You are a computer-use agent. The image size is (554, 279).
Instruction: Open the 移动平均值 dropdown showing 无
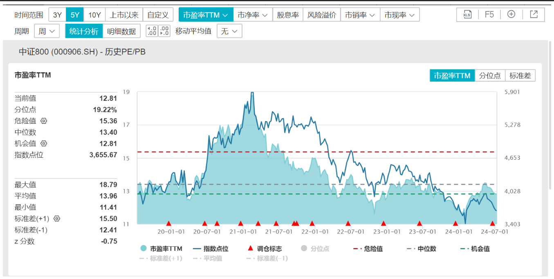click(229, 31)
